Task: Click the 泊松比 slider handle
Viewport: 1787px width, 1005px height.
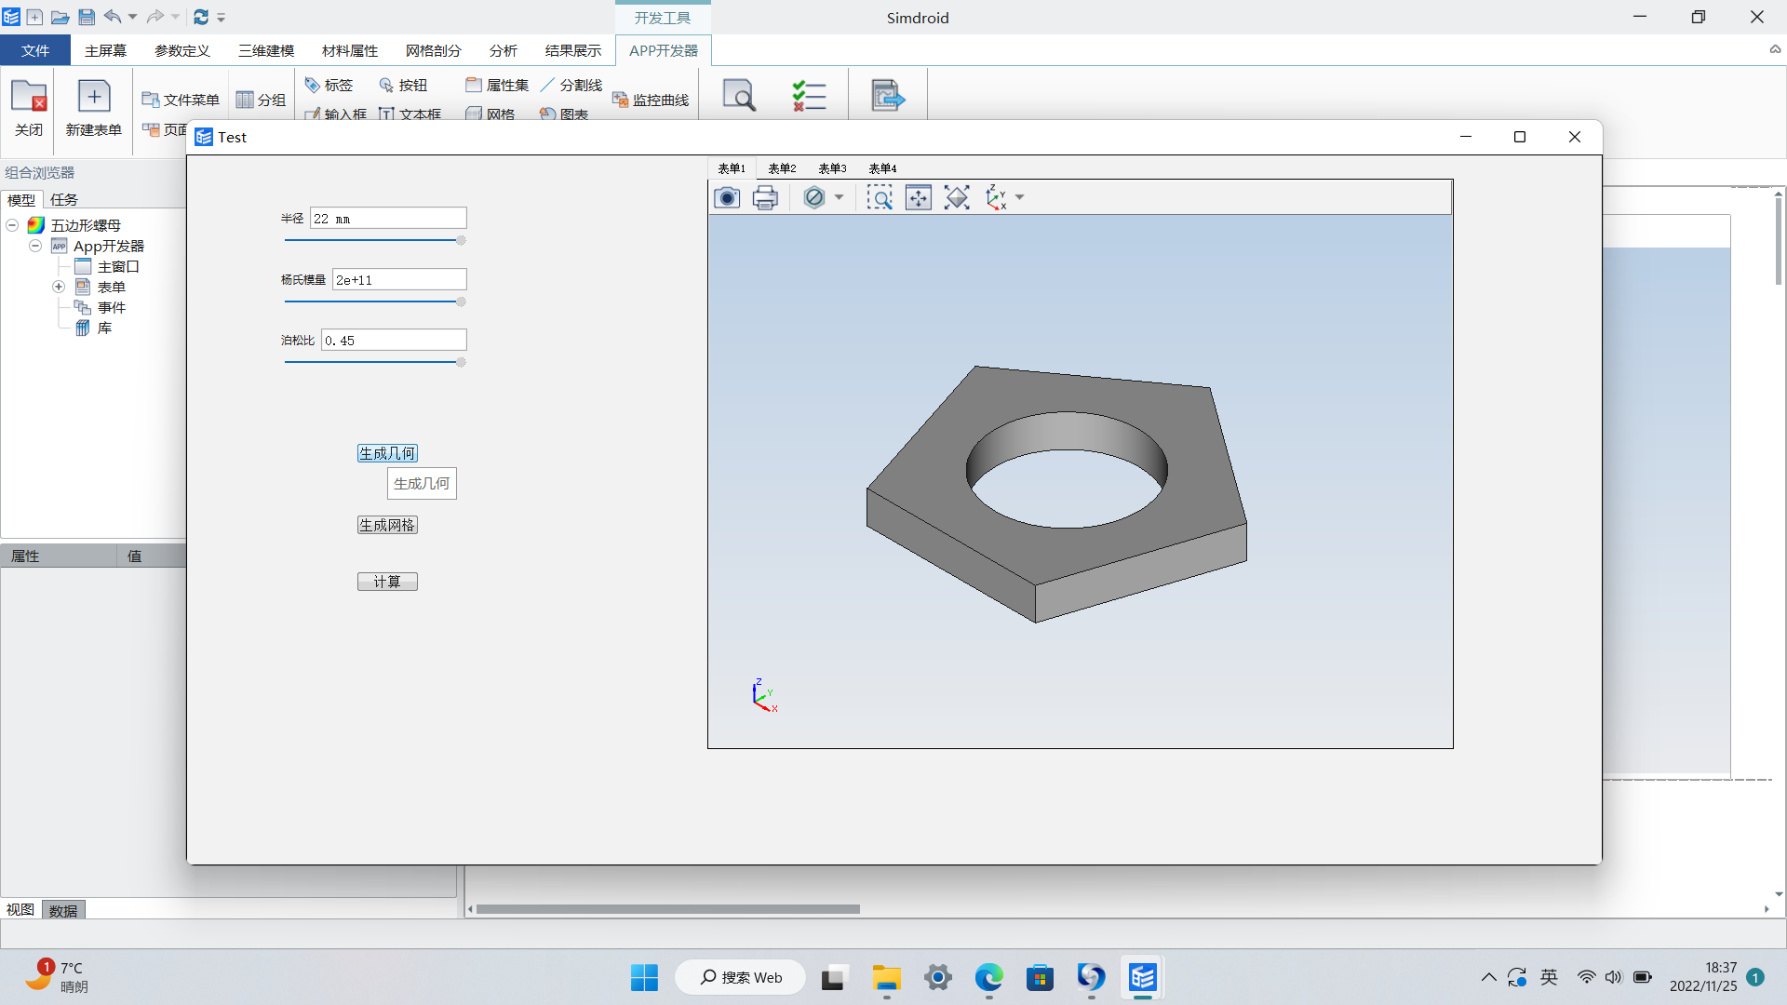Action: (x=461, y=362)
